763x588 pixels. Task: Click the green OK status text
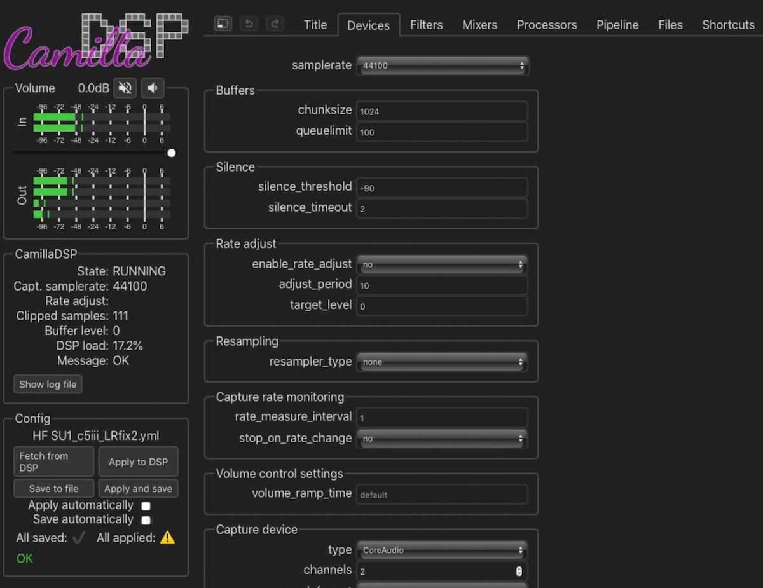click(24, 558)
